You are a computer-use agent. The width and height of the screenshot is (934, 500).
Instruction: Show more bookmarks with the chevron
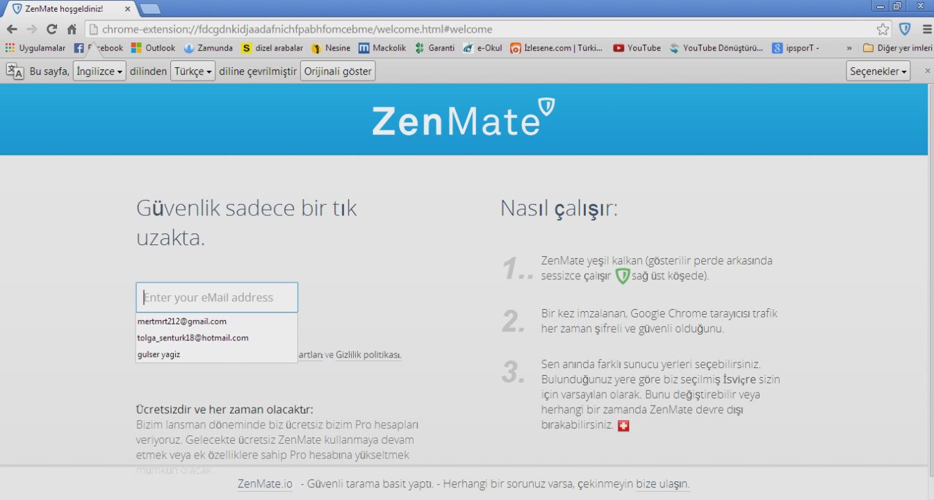tap(849, 48)
